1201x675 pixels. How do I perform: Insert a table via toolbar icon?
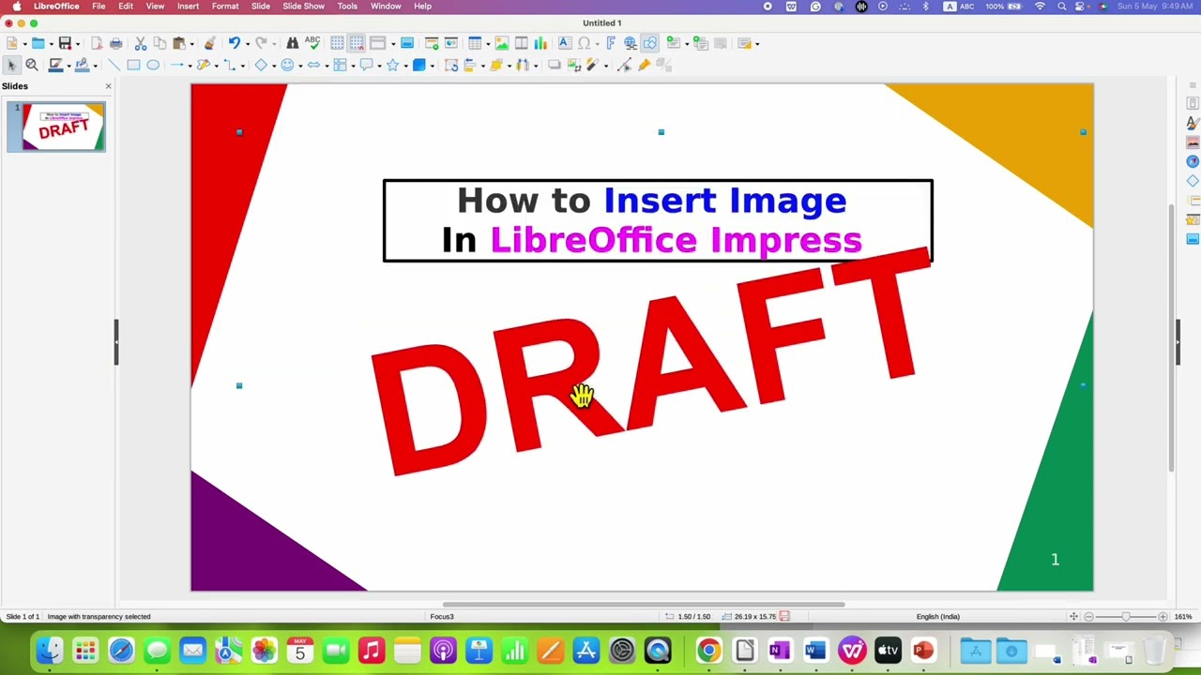[475, 43]
